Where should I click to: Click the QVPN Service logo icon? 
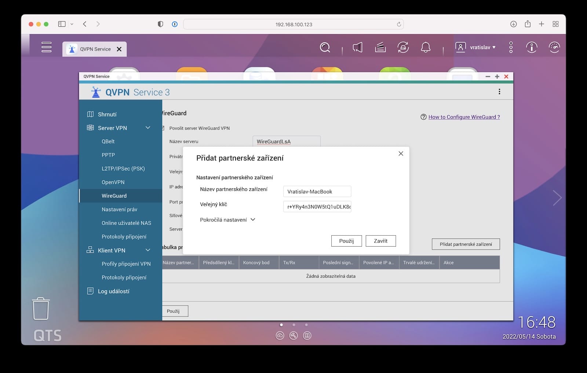click(x=96, y=92)
